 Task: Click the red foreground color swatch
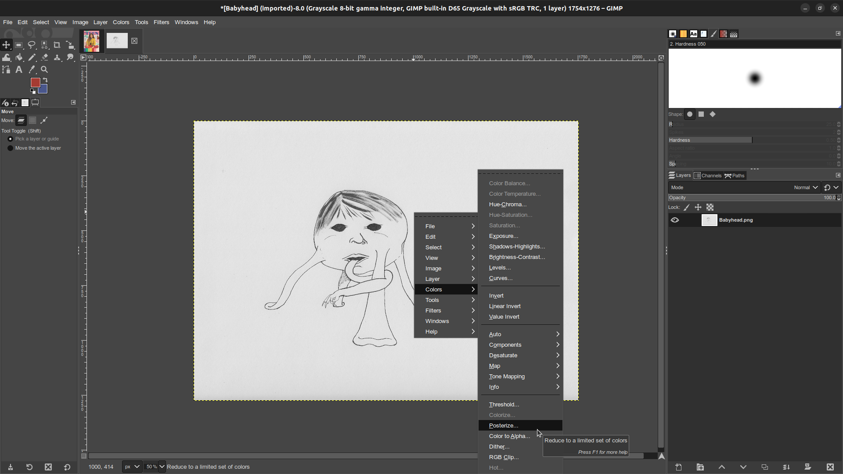click(x=35, y=83)
